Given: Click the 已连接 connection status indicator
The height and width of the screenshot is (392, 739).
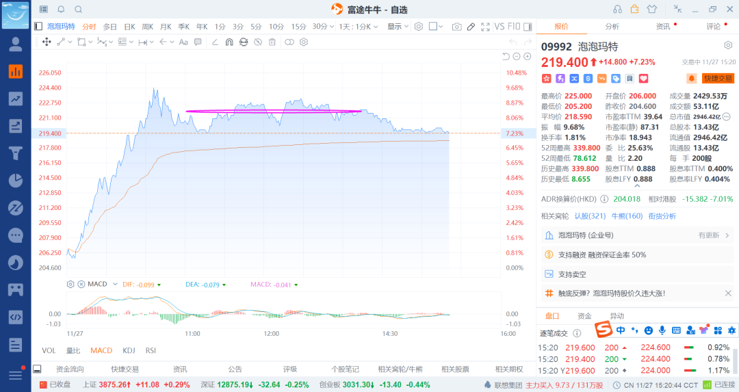Looking at the screenshot, I should [x=719, y=385].
